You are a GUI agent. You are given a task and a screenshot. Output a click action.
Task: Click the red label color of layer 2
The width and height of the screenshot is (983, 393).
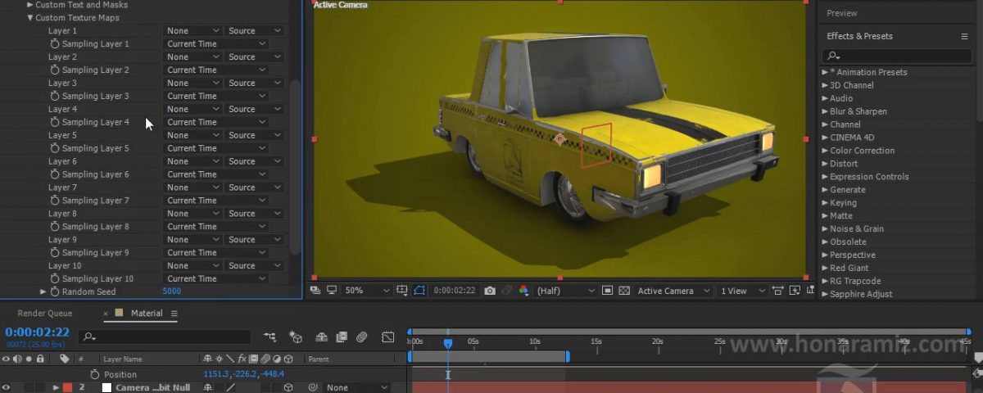(67, 387)
